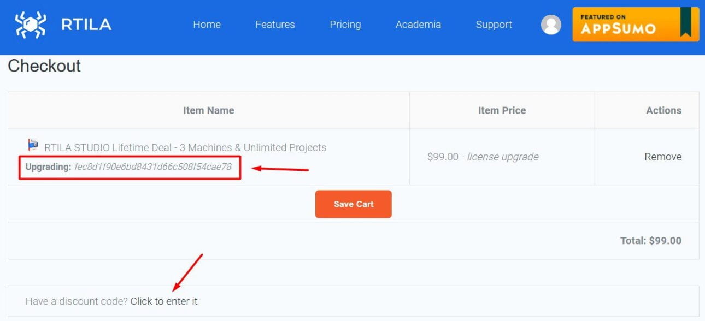Screen dimensions: 705x321
Task: Click the Actions column header
Action: tap(663, 110)
